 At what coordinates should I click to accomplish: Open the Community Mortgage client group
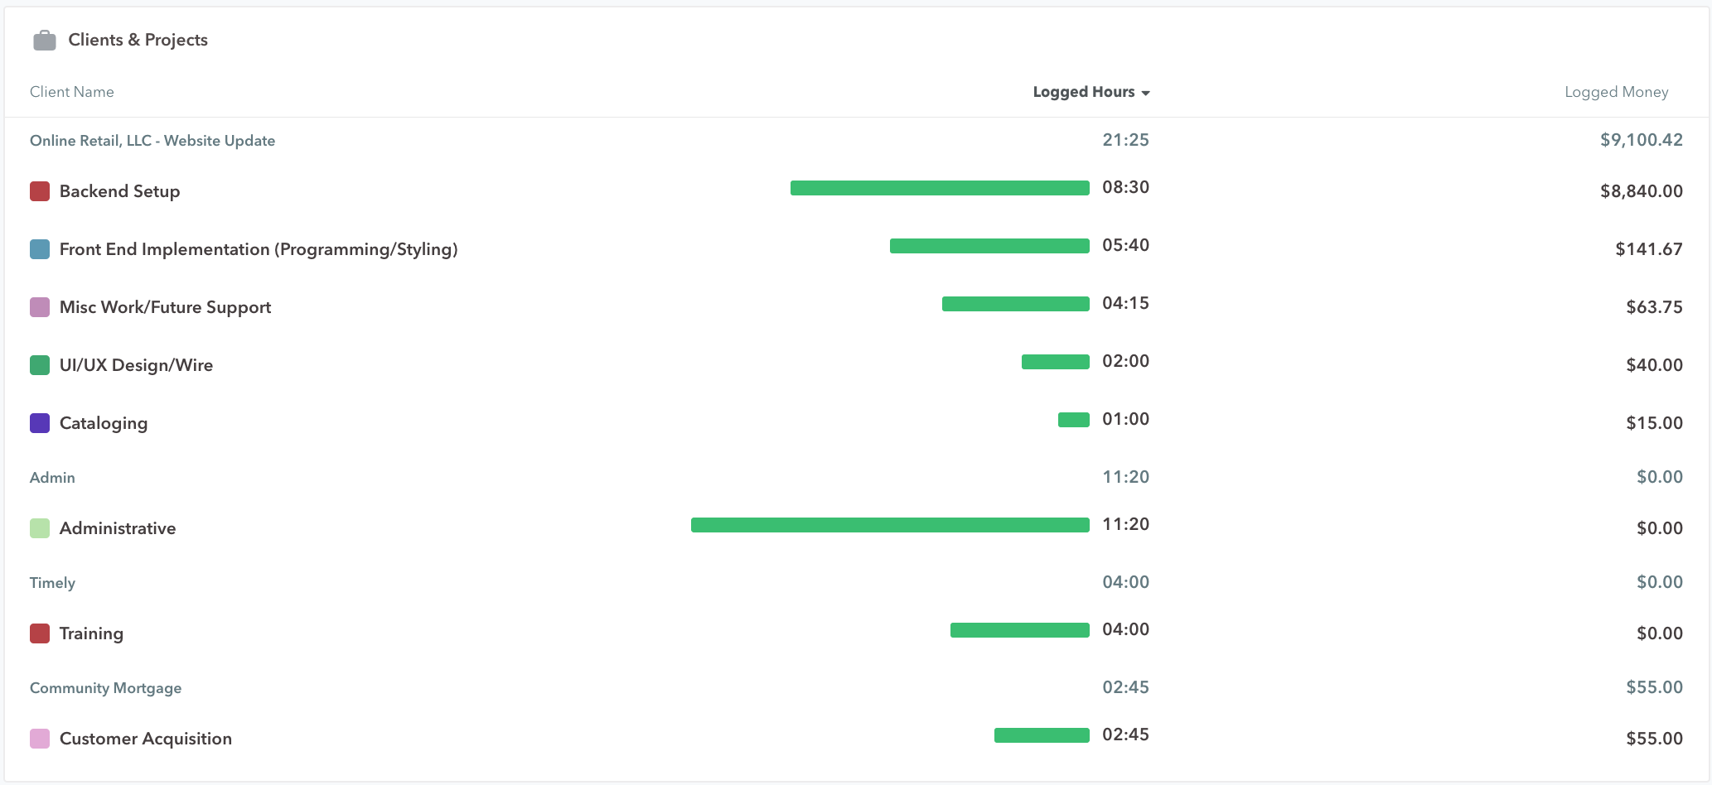click(105, 688)
